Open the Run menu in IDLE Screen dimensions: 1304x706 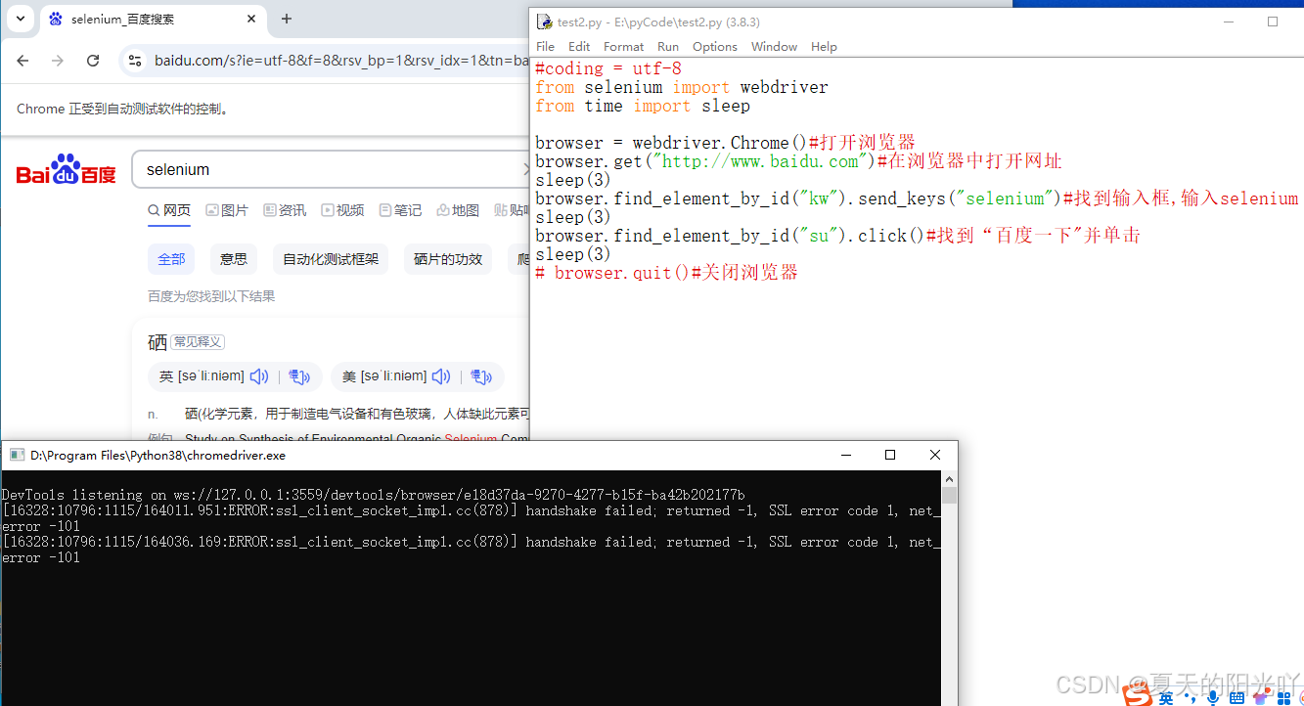[668, 46]
